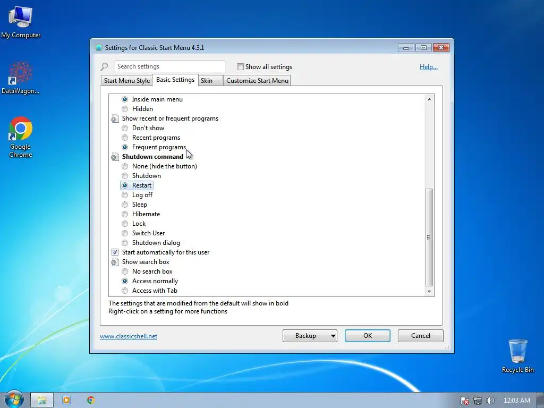Click the Show desktop strip
The height and width of the screenshot is (408, 544).
[x=540, y=400]
